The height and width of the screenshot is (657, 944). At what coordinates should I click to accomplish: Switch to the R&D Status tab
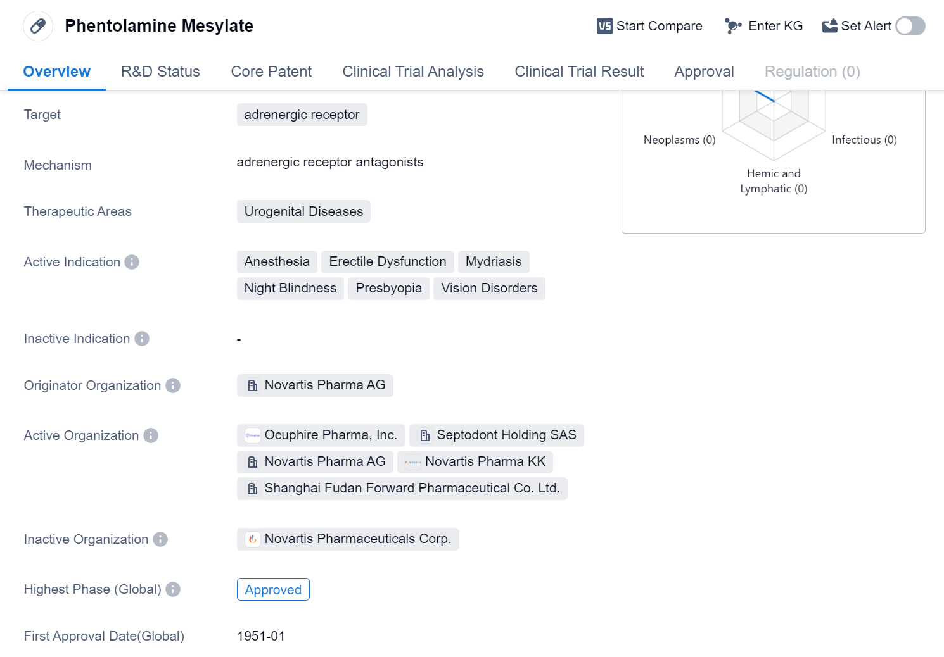[160, 72]
